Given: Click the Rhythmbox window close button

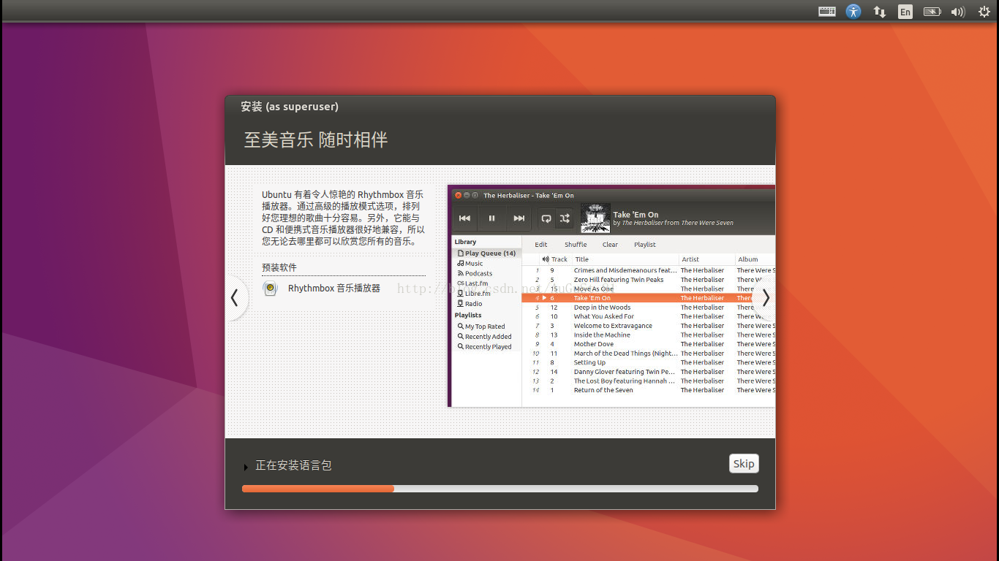Looking at the screenshot, I should [459, 196].
